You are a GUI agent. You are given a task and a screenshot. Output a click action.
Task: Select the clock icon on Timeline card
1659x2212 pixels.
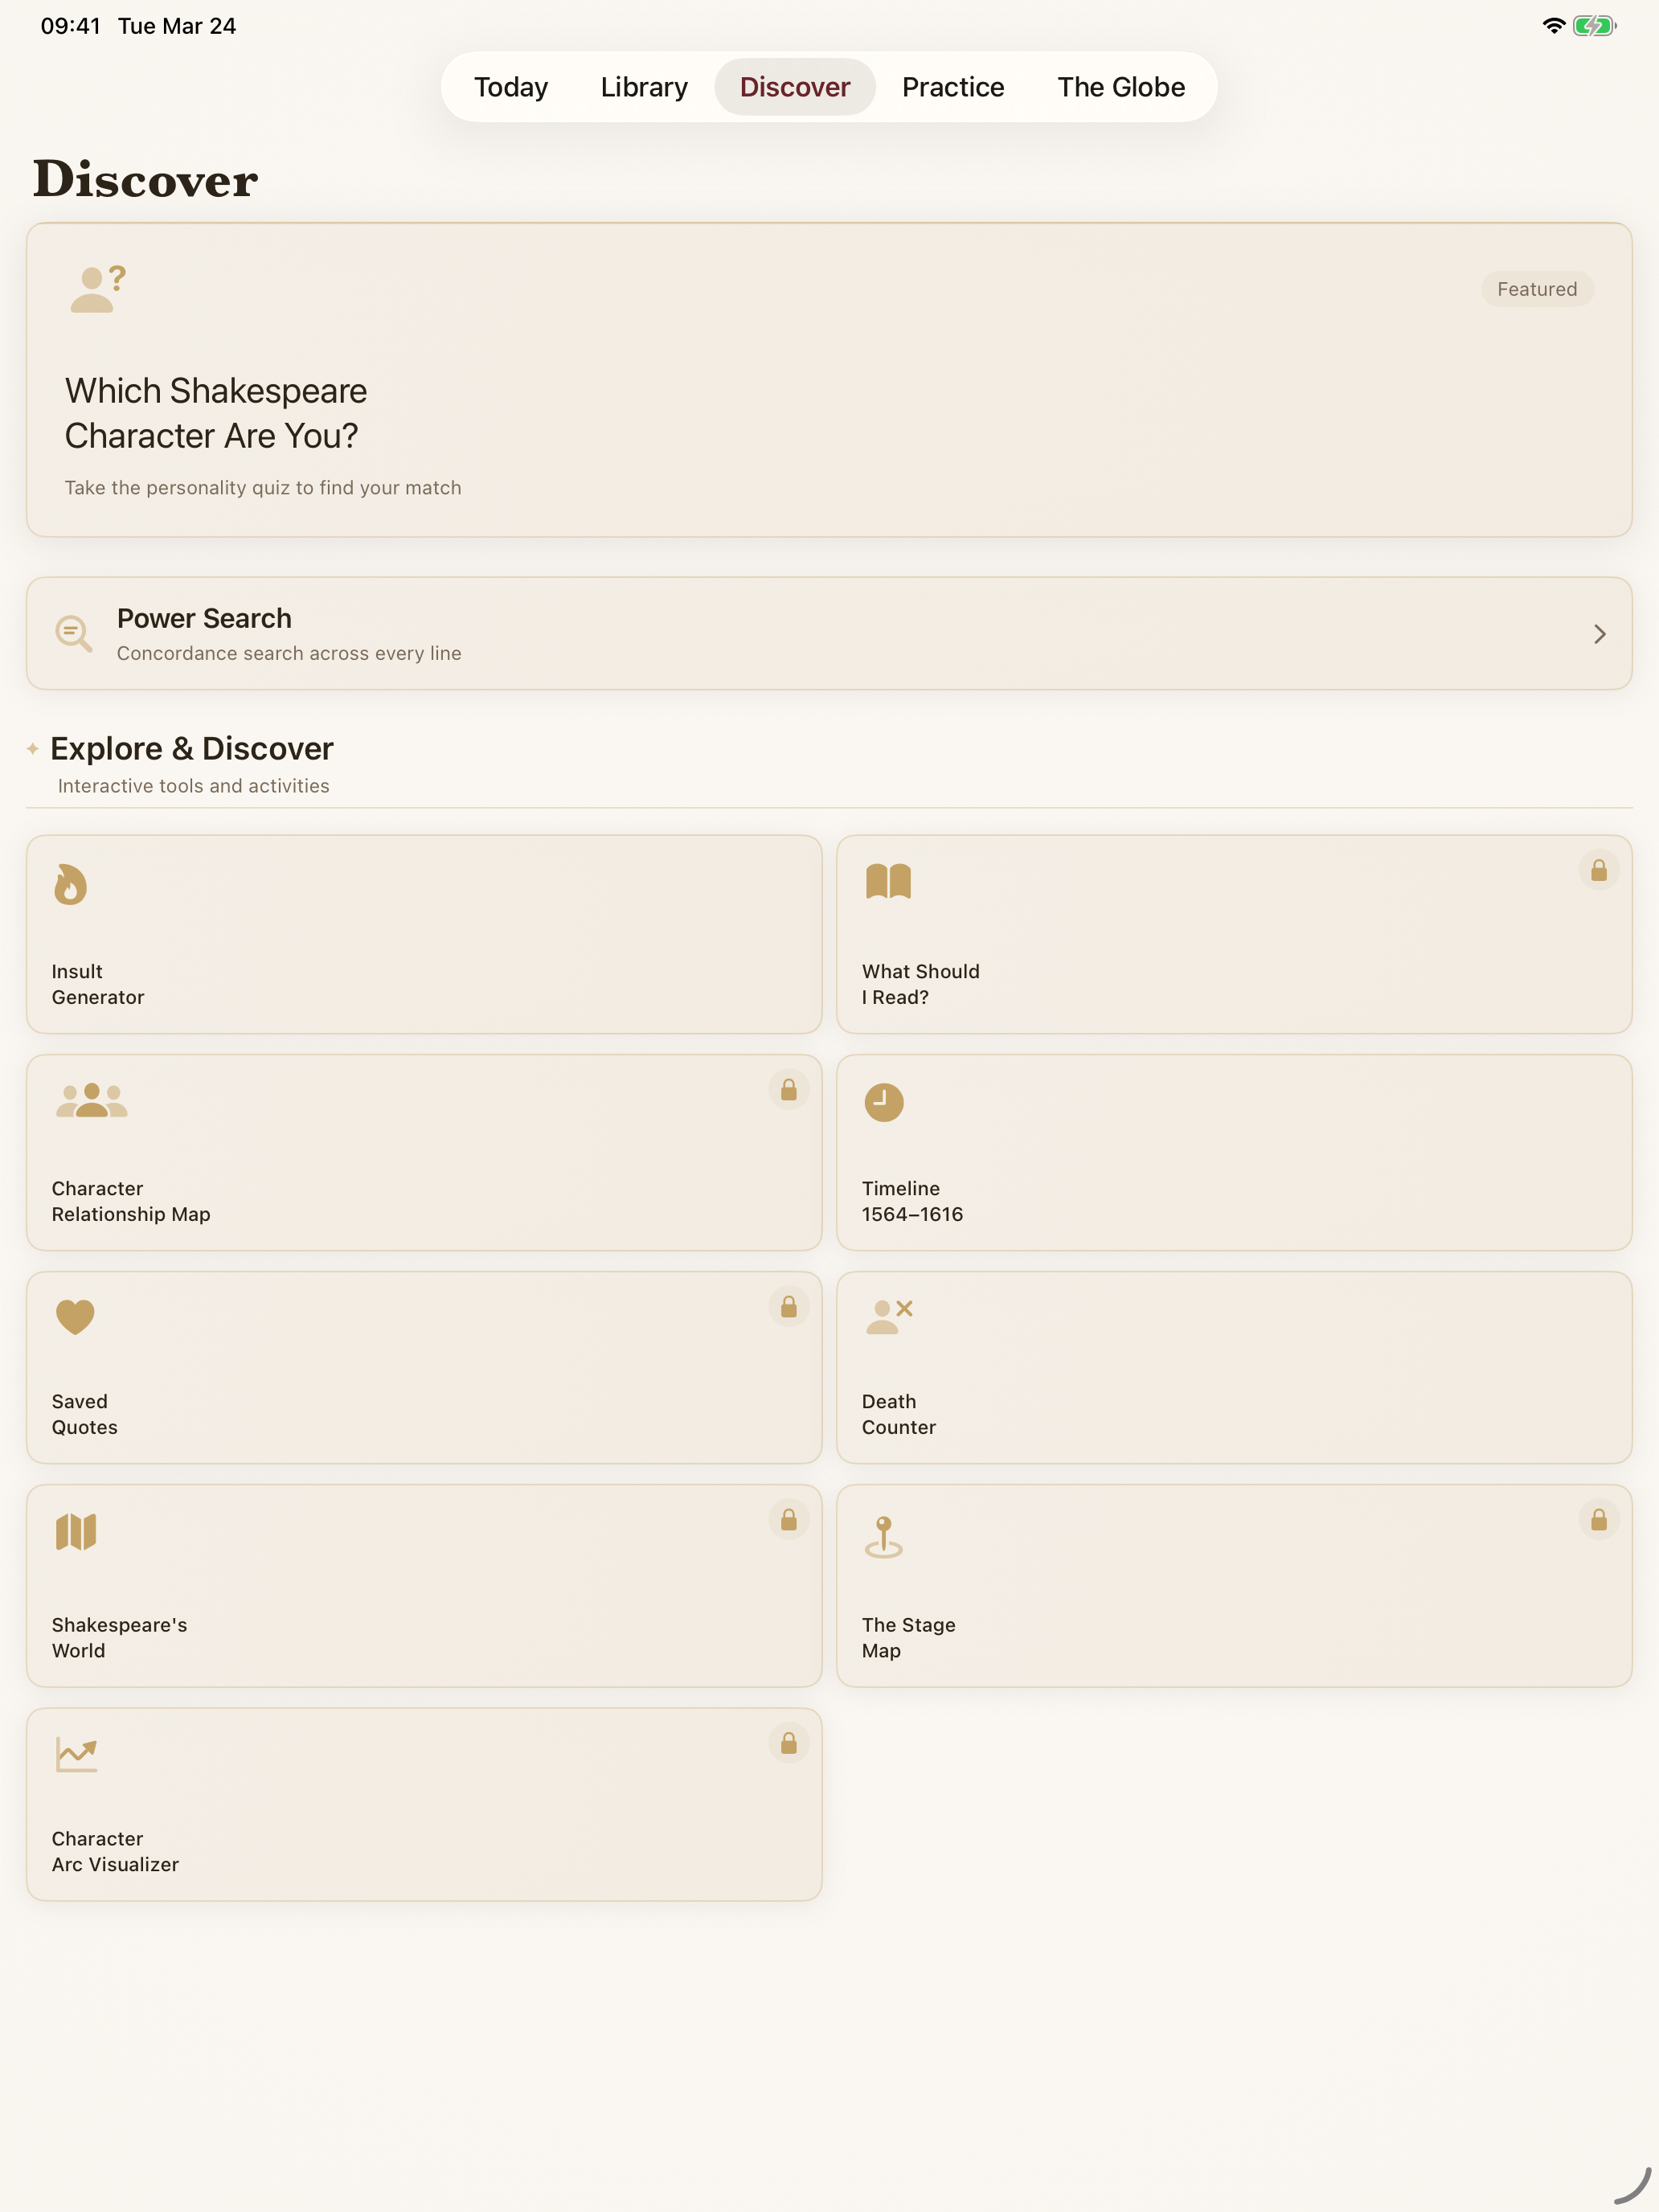pos(884,1102)
